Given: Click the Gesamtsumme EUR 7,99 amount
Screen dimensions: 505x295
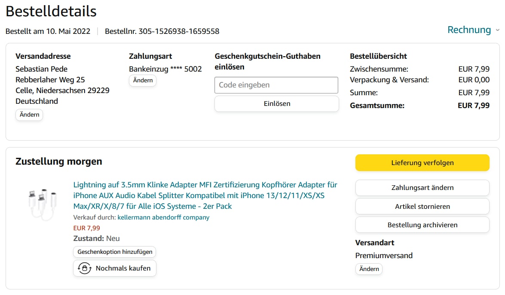Looking at the screenshot, I should click(x=473, y=105).
